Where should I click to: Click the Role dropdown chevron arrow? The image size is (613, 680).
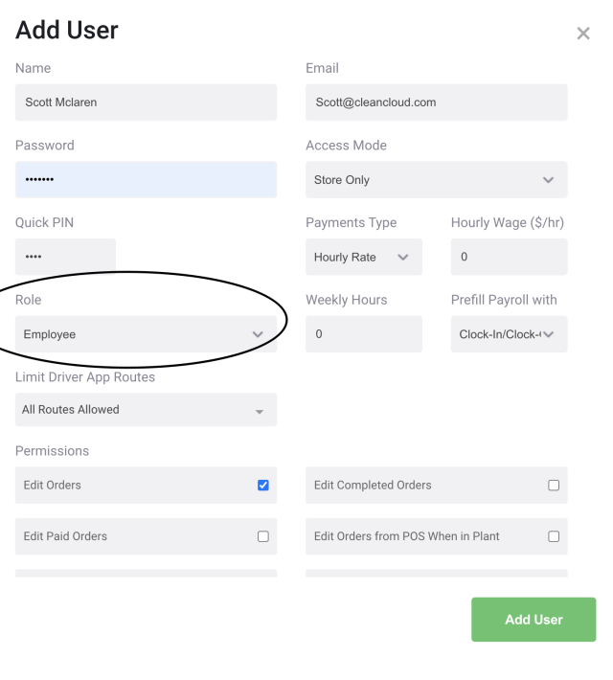pyautogui.click(x=258, y=334)
